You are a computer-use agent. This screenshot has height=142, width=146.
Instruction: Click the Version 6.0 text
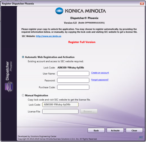(70, 23)
